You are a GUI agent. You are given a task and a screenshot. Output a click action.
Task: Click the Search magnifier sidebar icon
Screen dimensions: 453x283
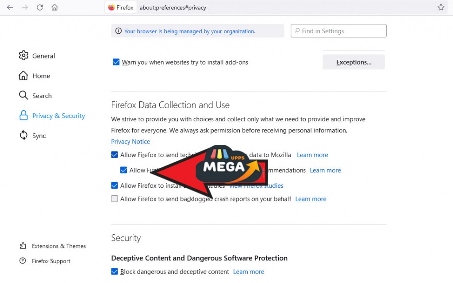pos(23,96)
